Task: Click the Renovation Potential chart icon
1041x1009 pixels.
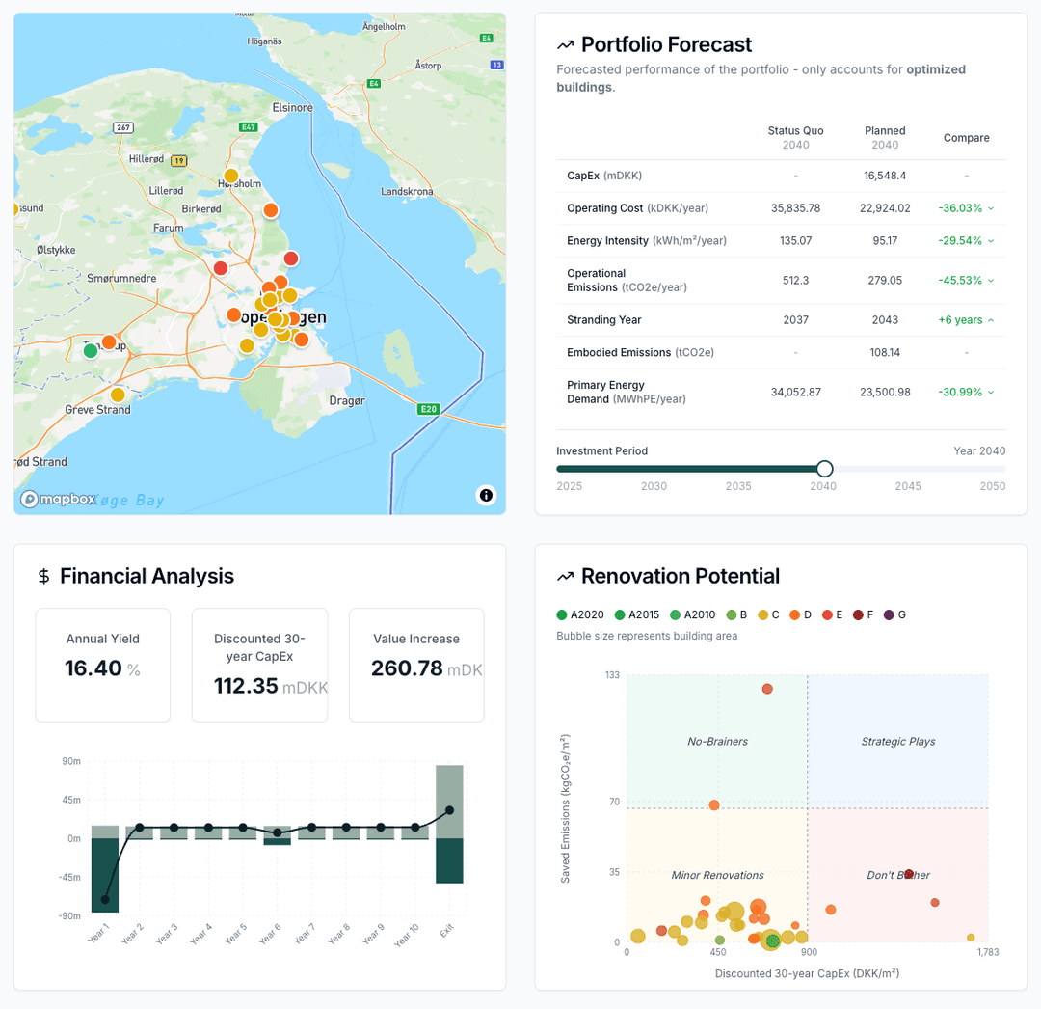Action: (564, 576)
